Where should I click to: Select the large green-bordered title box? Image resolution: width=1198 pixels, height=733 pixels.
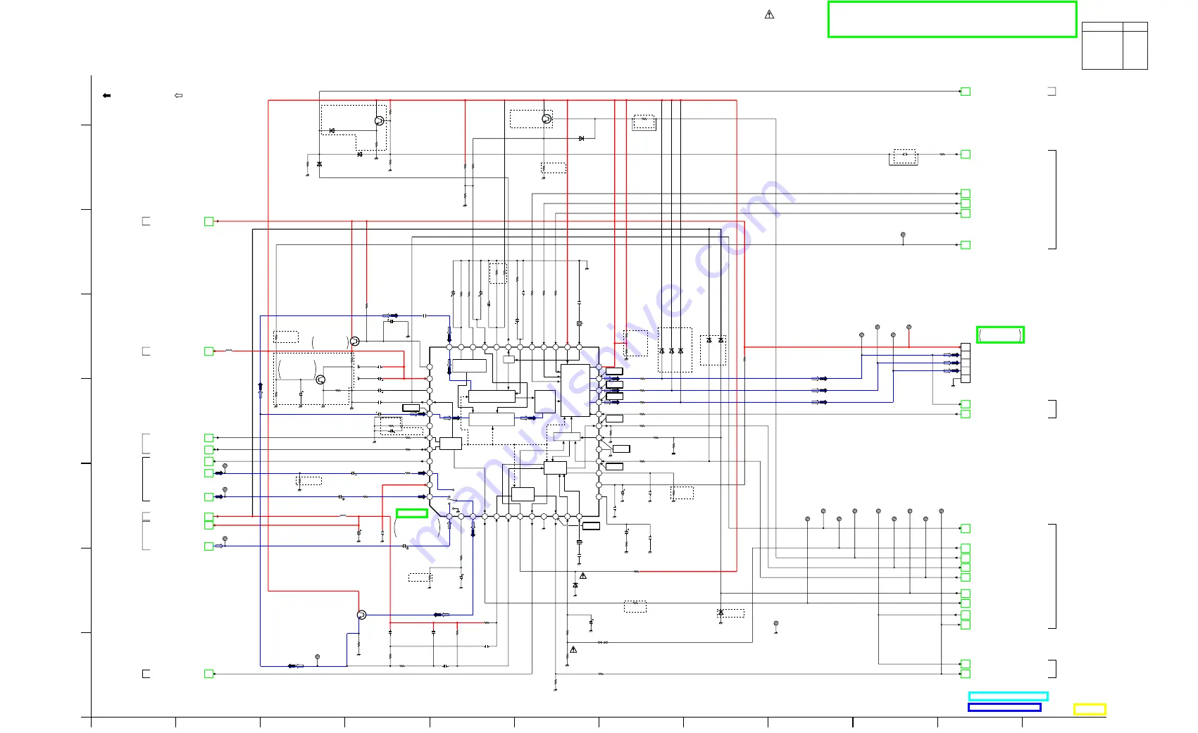[x=952, y=19]
